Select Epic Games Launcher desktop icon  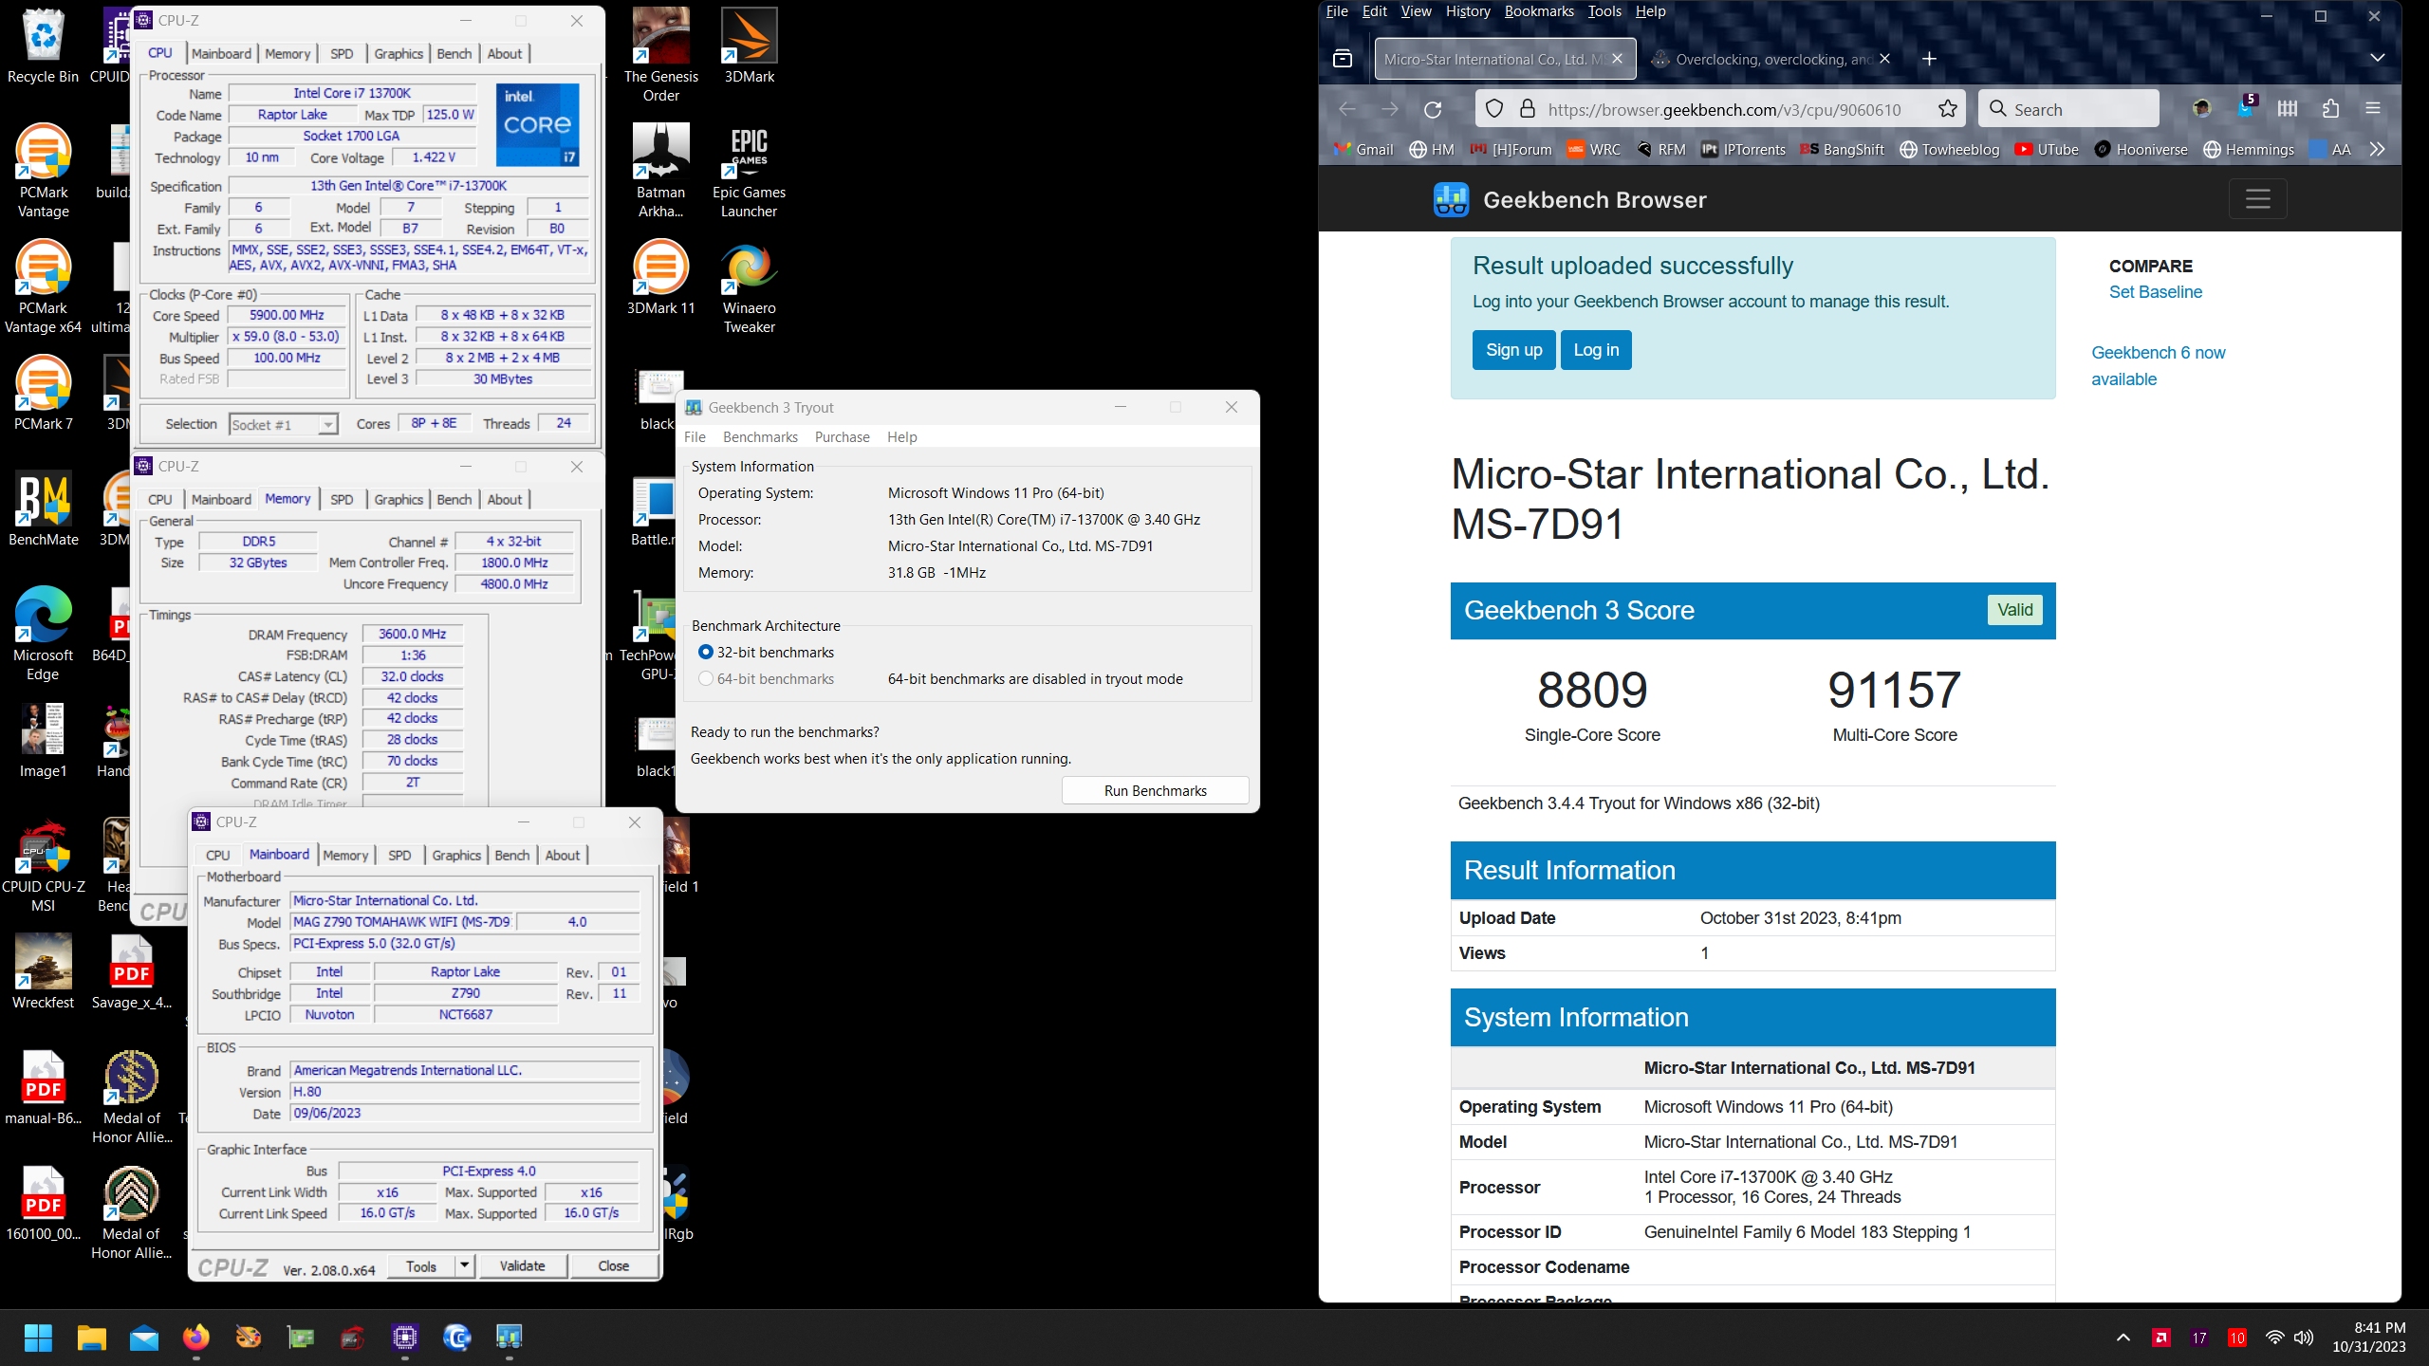click(749, 172)
